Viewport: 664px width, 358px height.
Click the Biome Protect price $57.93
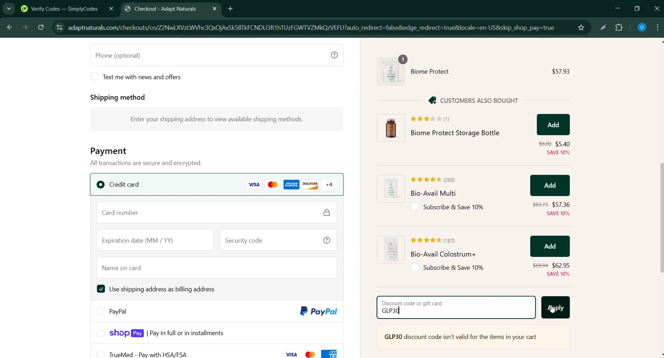coord(560,71)
